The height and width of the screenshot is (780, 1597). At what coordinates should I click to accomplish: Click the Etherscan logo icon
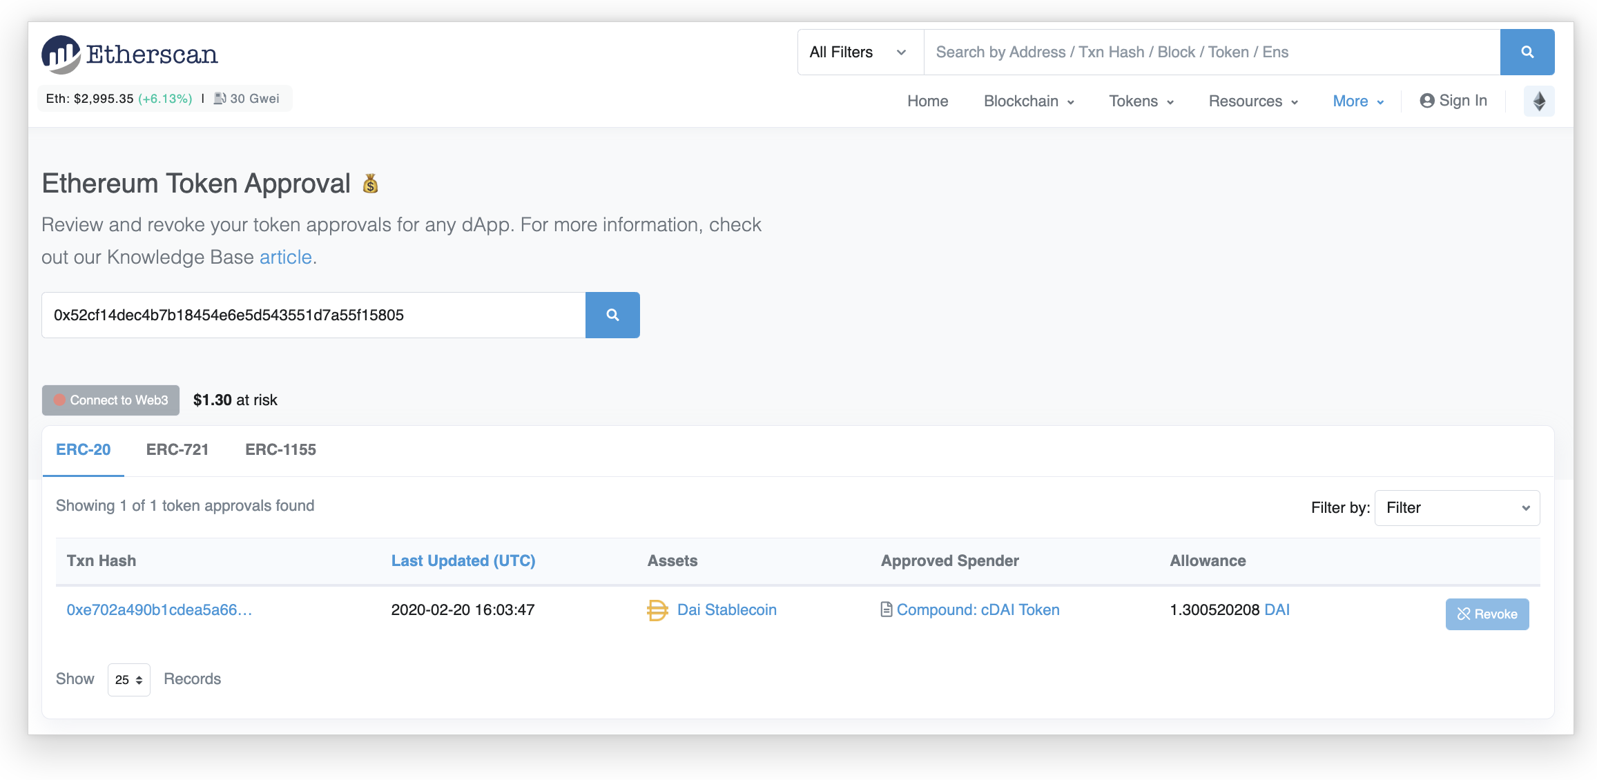(61, 54)
